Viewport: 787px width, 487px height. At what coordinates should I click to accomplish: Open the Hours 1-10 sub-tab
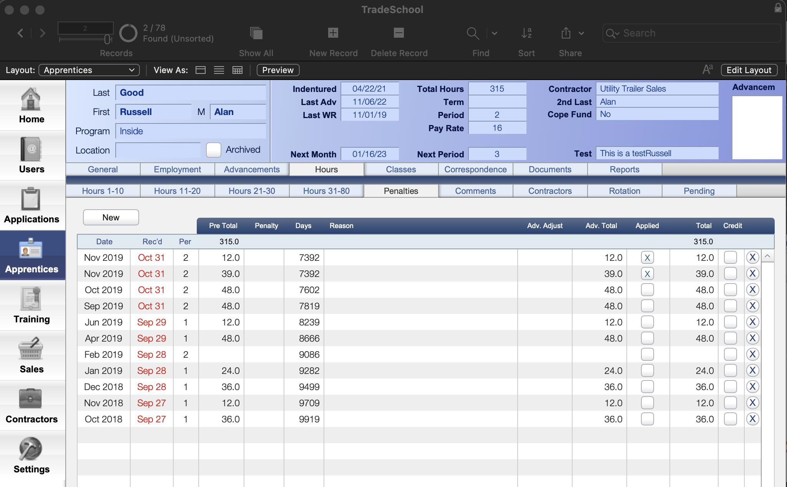pos(103,191)
